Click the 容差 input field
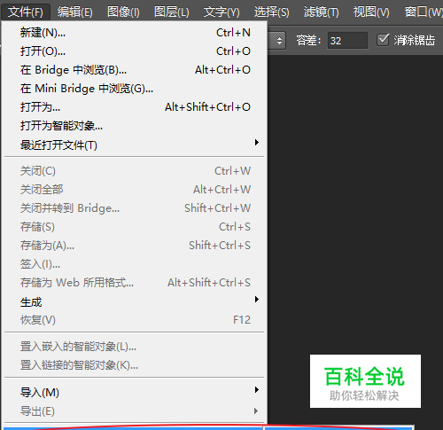 click(x=347, y=41)
